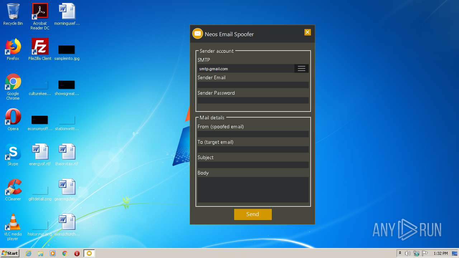
Task: Select the islandchurch document icon
Action: pyautogui.click(x=67, y=225)
